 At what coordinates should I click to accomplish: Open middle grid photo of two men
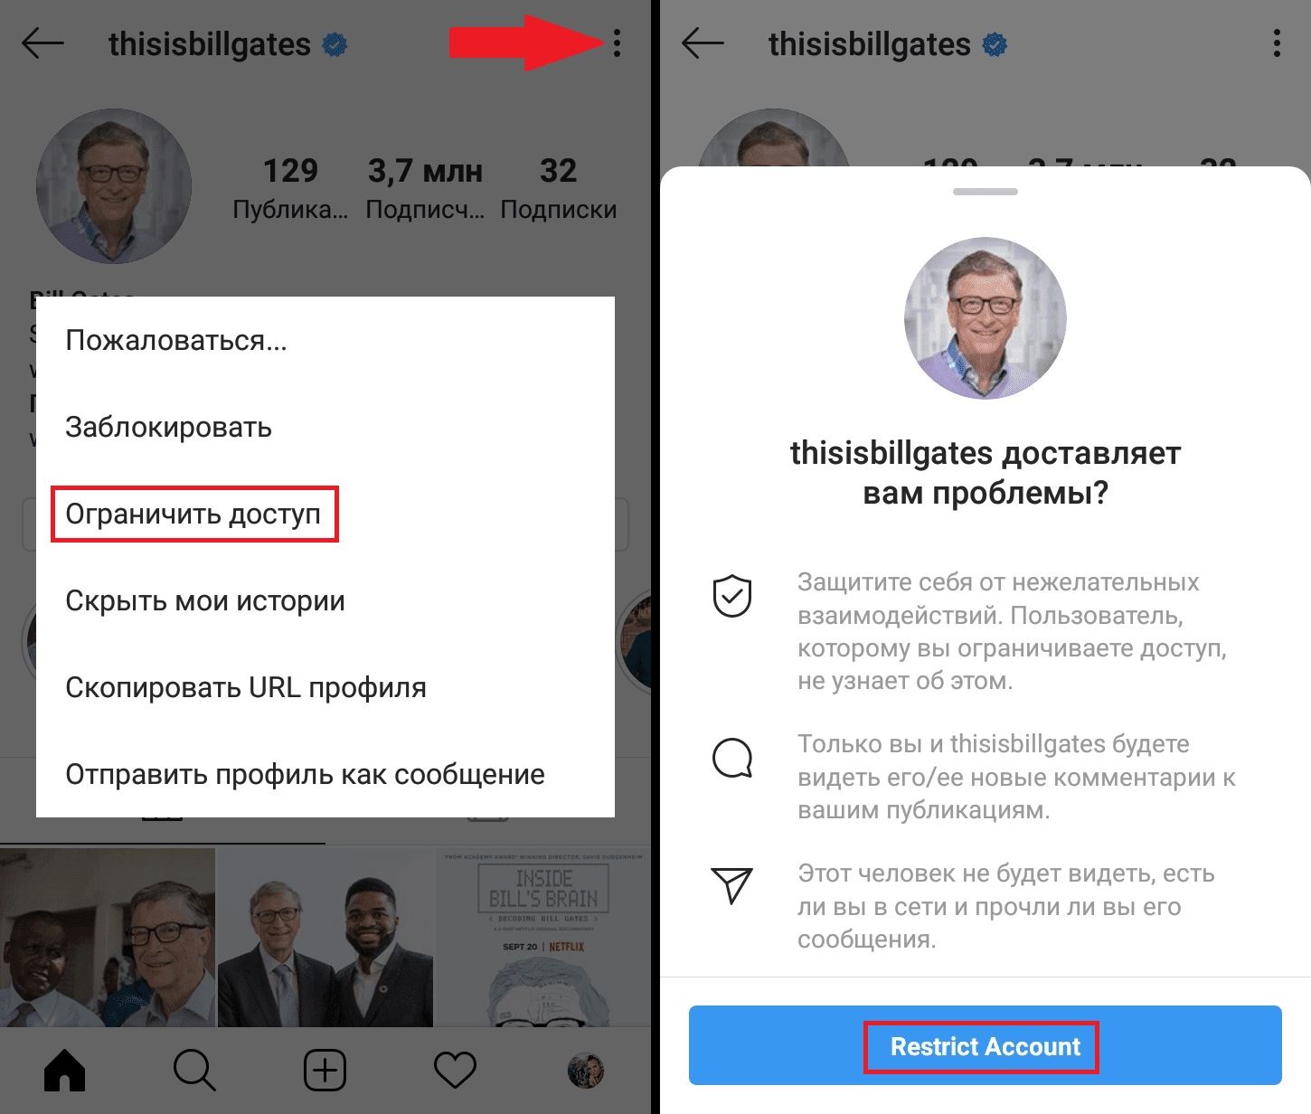pos(325,938)
